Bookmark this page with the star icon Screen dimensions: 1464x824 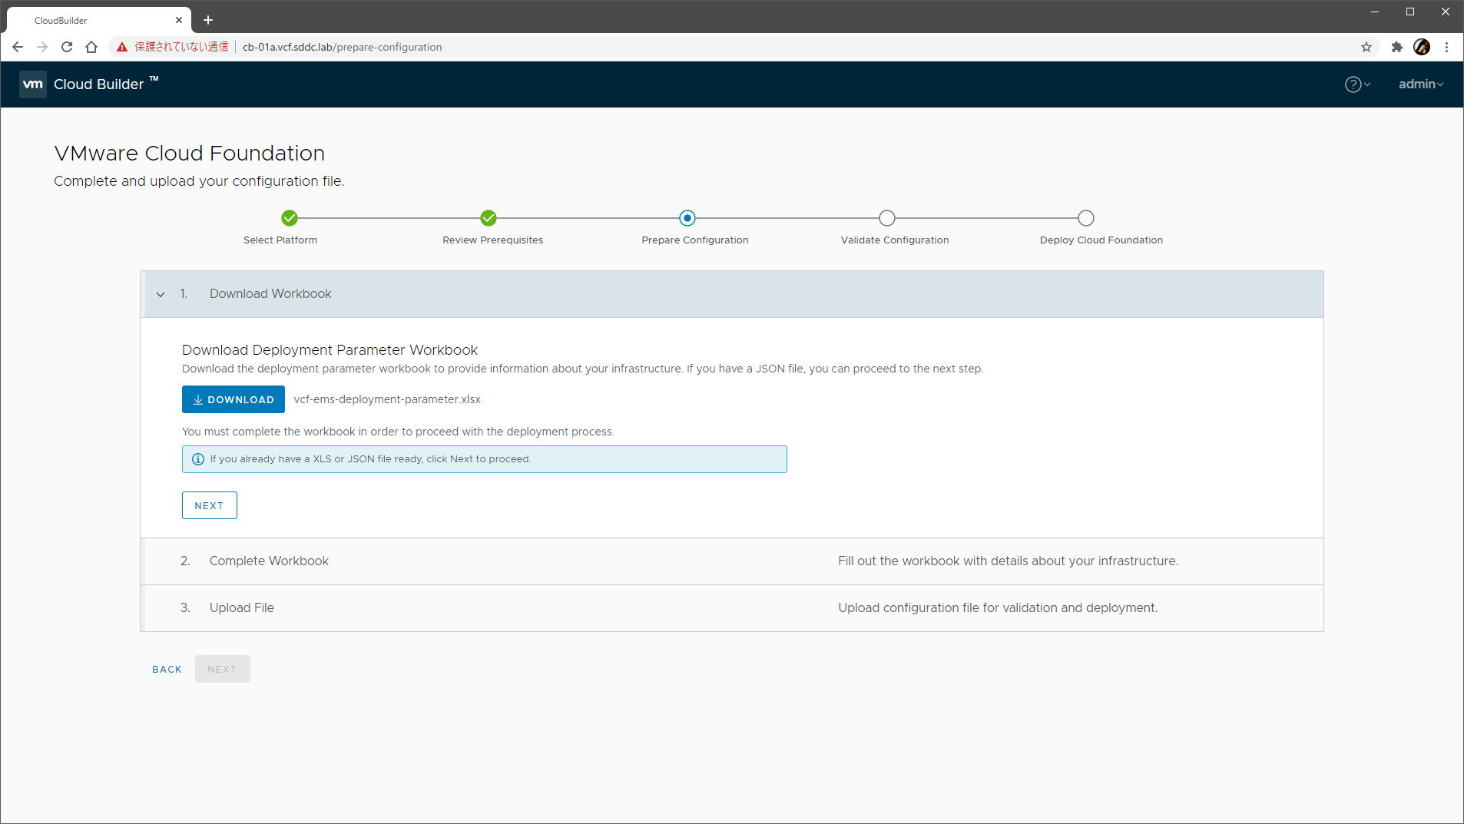(x=1366, y=47)
